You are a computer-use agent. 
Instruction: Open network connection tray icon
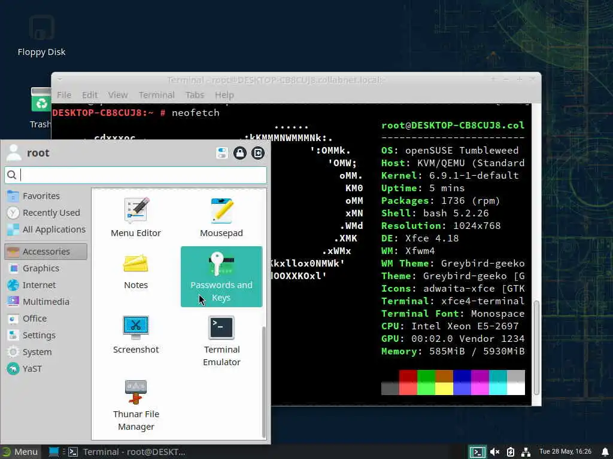[526, 452]
